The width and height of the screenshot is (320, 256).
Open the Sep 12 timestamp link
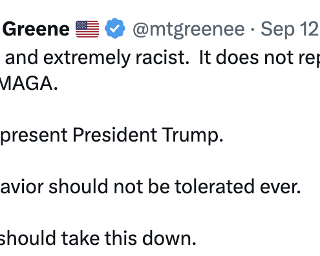click(x=290, y=29)
